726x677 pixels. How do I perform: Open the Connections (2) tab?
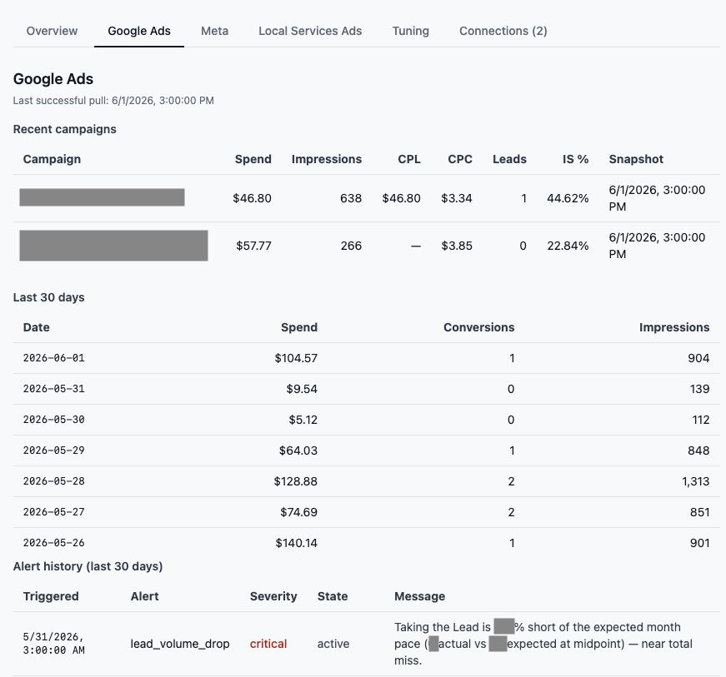coord(503,31)
